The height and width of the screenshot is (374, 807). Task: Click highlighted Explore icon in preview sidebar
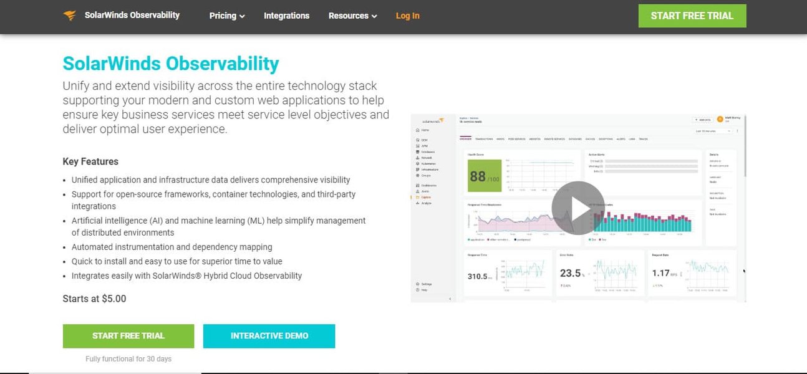coord(417,198)
